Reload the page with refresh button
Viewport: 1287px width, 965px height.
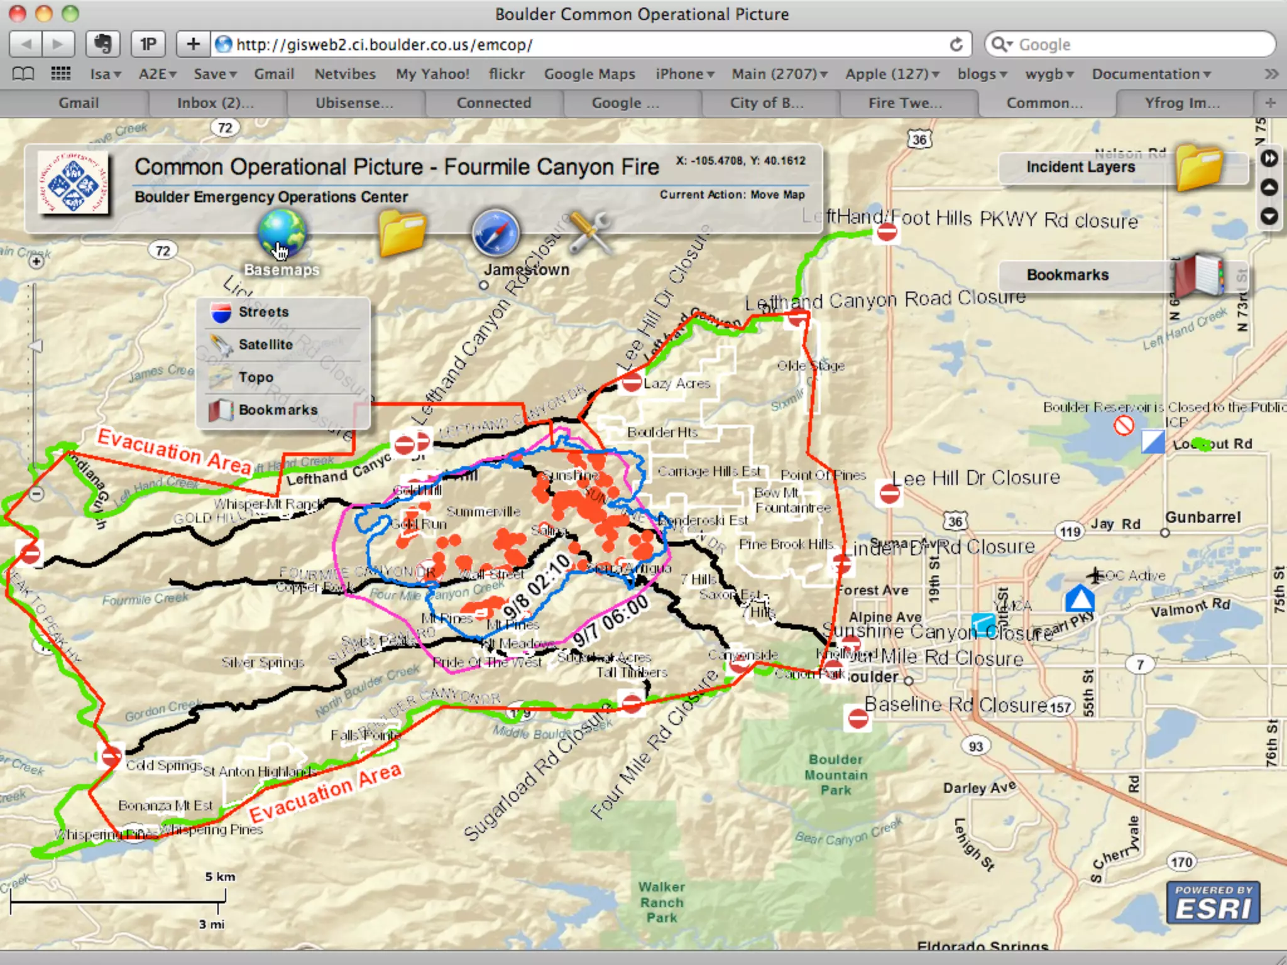956,45
